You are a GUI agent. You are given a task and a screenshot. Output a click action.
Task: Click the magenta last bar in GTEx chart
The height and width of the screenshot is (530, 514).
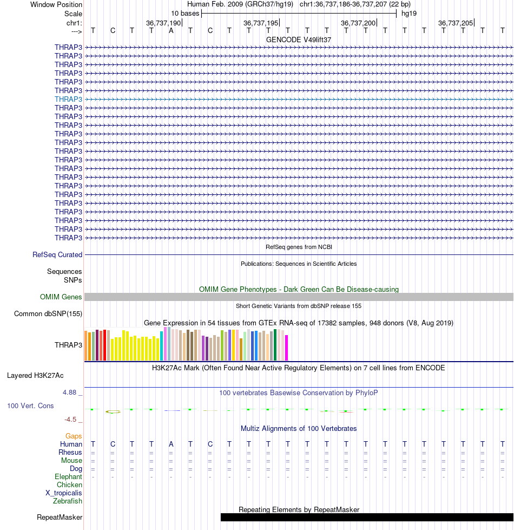(x=287, y=348)
